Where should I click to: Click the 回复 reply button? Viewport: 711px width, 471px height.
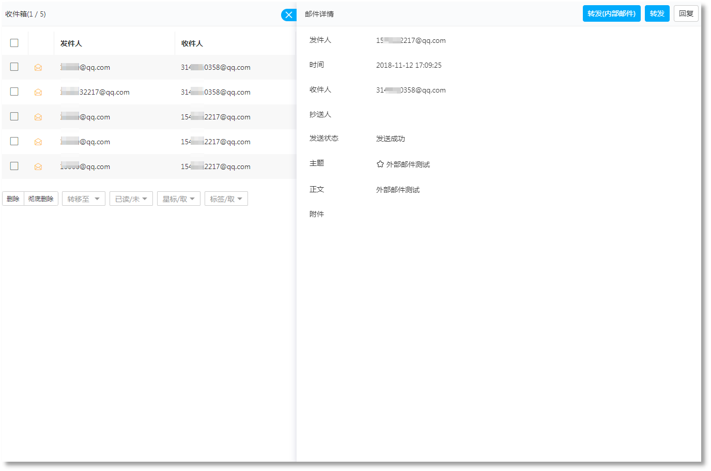[686, 13]
